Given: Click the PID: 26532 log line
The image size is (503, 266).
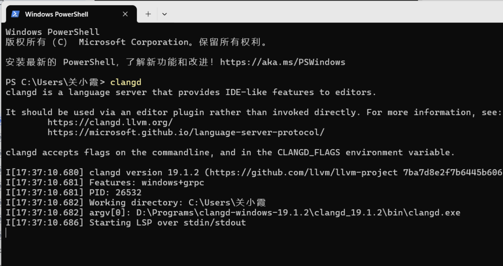Looking at the screenshot, I should (x=115, y=192).
